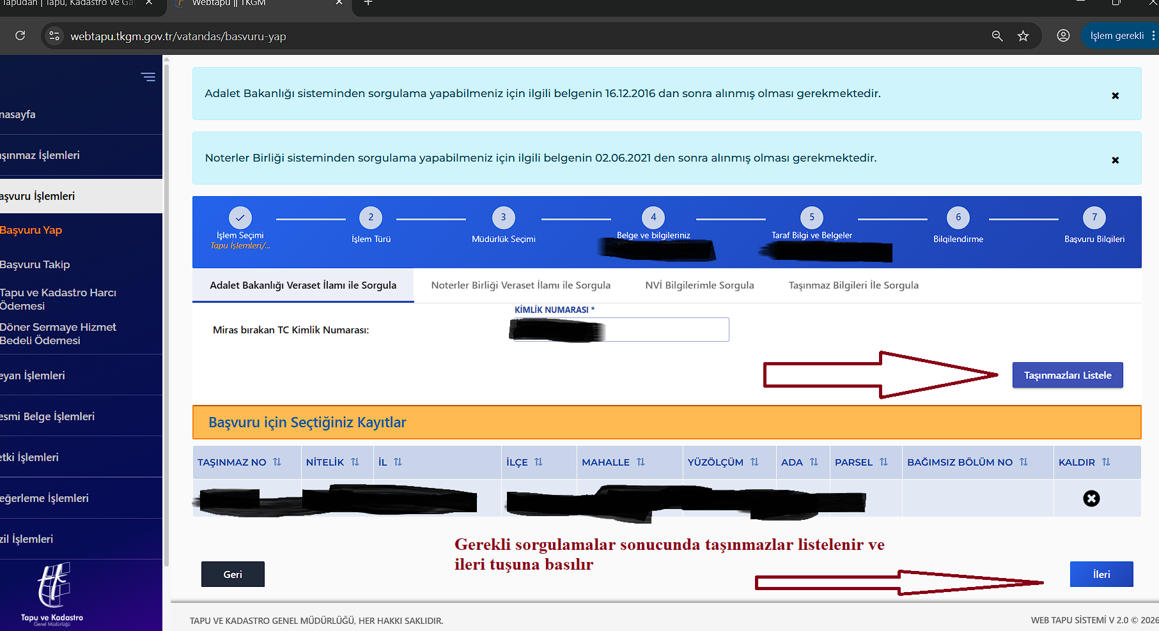Image resolution: width=1159 pixels, height=631 pixels.
Task: Go to step 4 Belge ve bilgileriniz
Action: [653, 217]
